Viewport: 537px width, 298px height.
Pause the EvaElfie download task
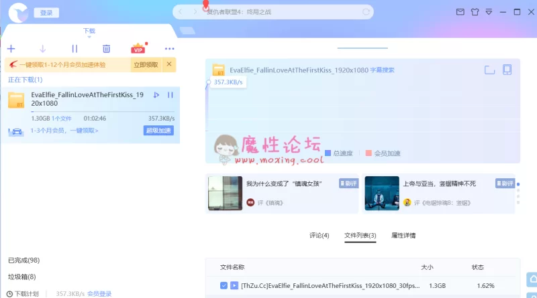pyautogui.click(x=170, y=95)
